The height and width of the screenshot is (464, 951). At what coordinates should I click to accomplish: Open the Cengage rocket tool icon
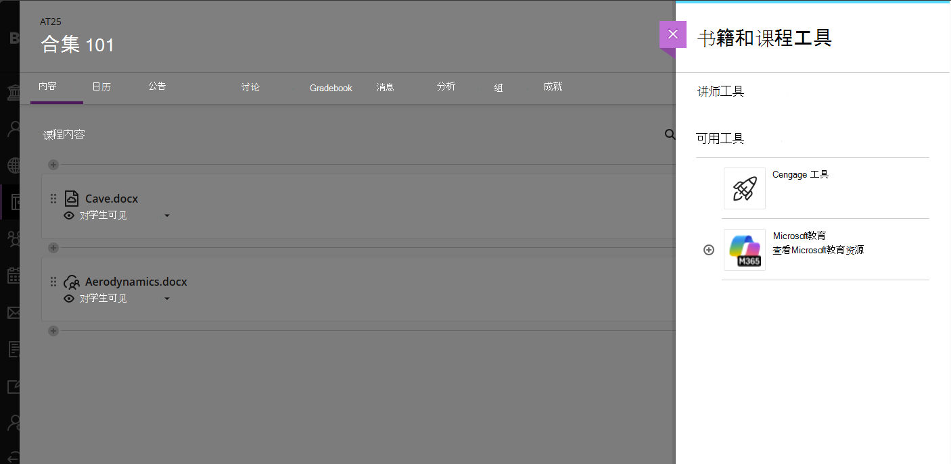tap(745, 188)
